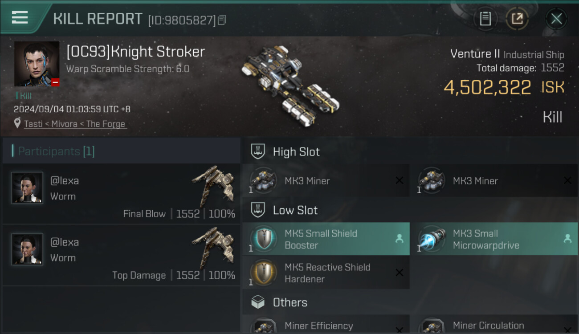Select the MK5 Reactive Shield Hardener
The width and height of the screenshot is (579, 334).
pos(326,273)
